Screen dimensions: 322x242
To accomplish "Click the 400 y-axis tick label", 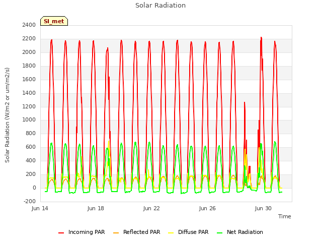I will coord(31,160).
